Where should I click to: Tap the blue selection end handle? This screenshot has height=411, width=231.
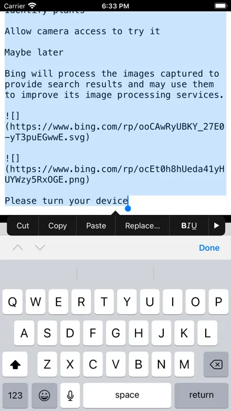[128, 208]
